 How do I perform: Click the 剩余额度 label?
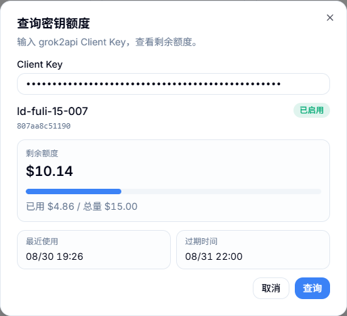(x=42, y=154)
